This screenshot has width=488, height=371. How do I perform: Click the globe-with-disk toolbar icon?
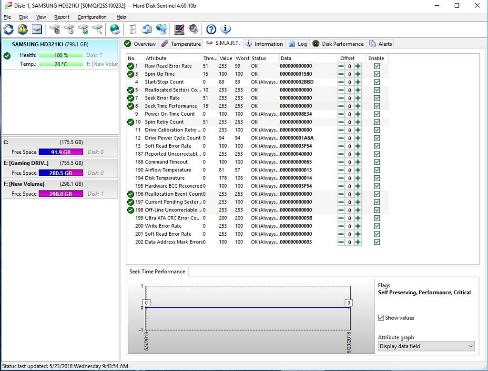tap(115, 29)
